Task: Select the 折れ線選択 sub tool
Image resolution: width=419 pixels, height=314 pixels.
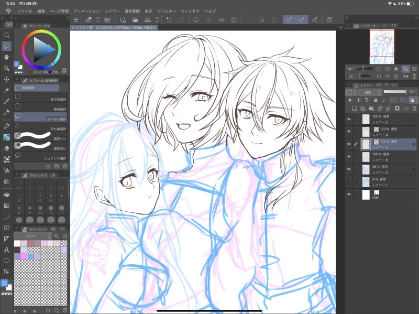Action: click(x=40, y=127)
